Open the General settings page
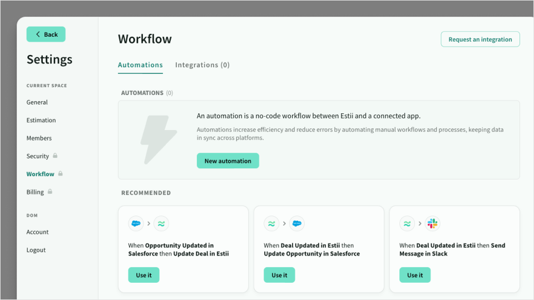 [x=37, y=102]
